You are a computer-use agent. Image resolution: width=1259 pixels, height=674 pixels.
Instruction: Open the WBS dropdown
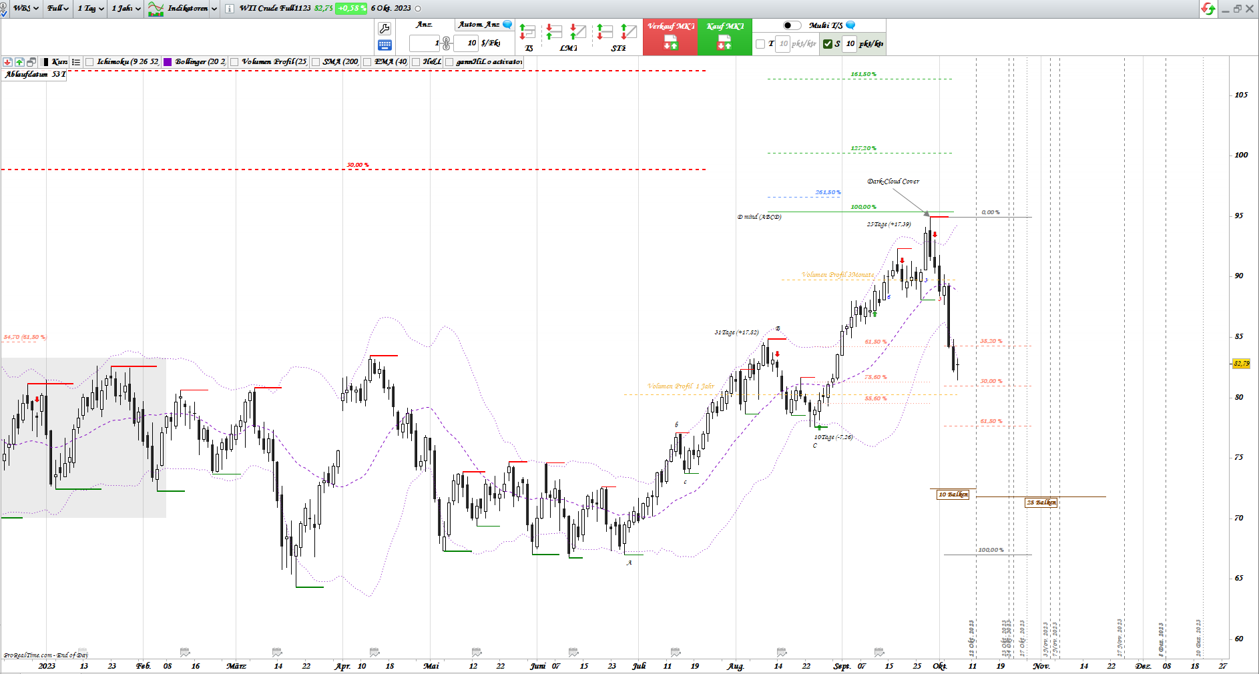click(x=25, y=9)
